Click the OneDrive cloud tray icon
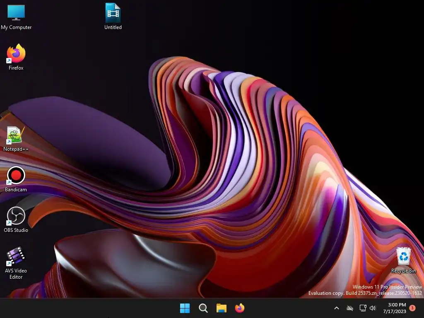The image size is (424, 318). 350,308
